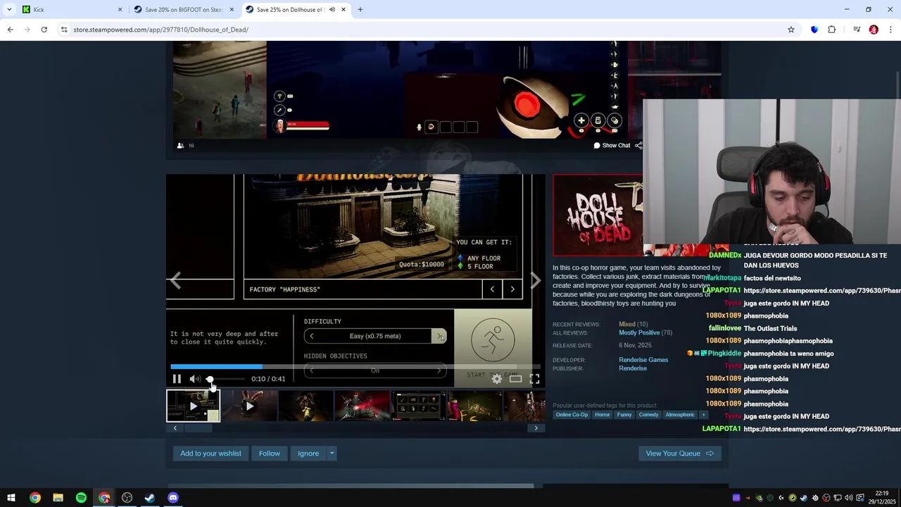Toggle theater mode on the trailer
This screenshot has width=901, height=507.
click(x=516, y=379)
